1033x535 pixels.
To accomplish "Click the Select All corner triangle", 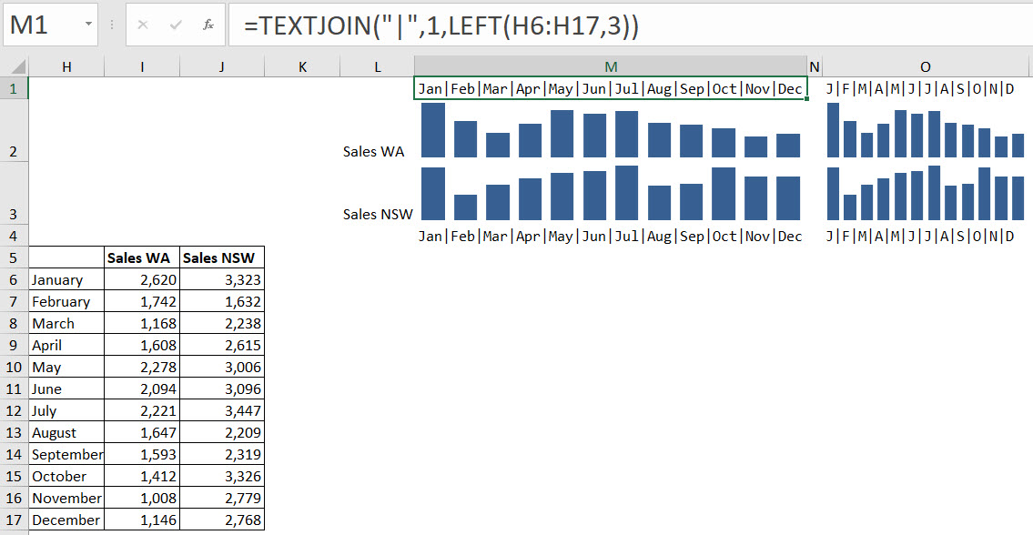I will pyautogui.click(x=15, y=66).
